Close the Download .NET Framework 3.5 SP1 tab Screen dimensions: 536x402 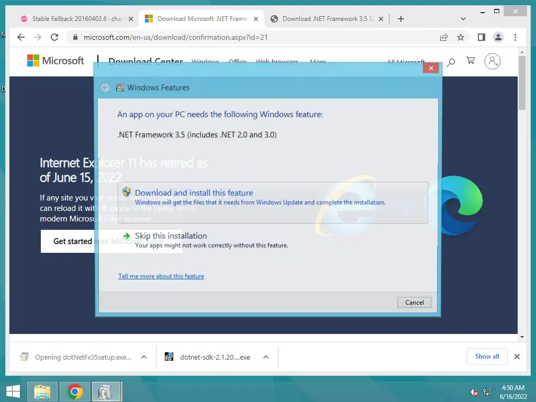click(x=381, y=19)
